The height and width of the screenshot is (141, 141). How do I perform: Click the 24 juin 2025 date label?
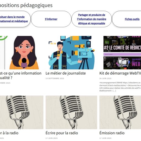105,79
